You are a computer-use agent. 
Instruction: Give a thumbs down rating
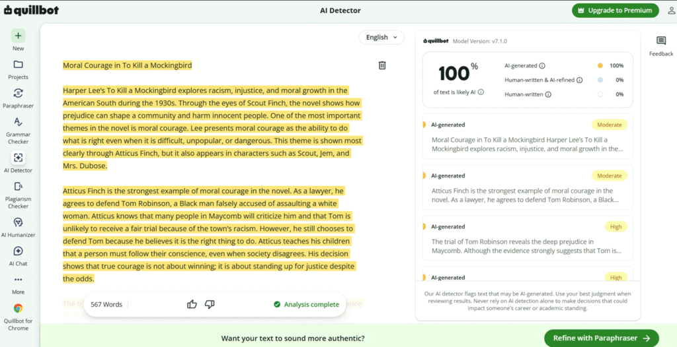pyautogui.click(x=210, y=304)
